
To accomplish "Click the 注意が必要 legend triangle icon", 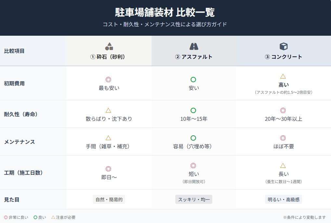I will (x=53, y=217).
